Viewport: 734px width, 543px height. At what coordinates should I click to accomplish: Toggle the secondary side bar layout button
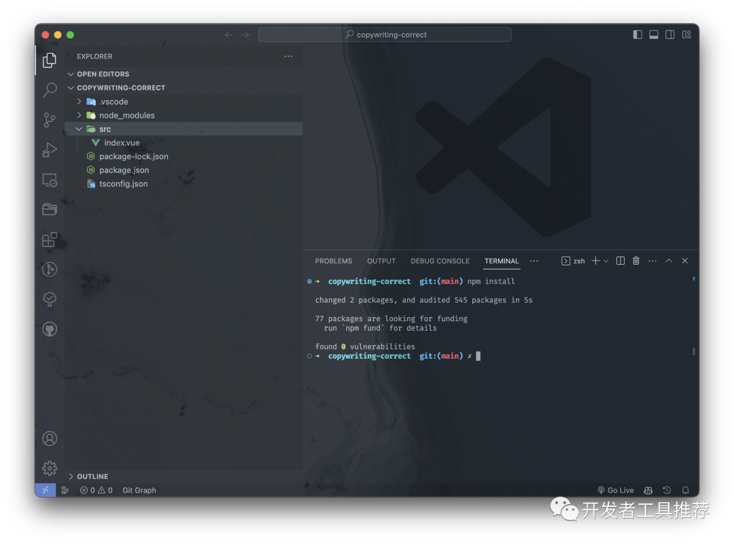pos(670,35)
